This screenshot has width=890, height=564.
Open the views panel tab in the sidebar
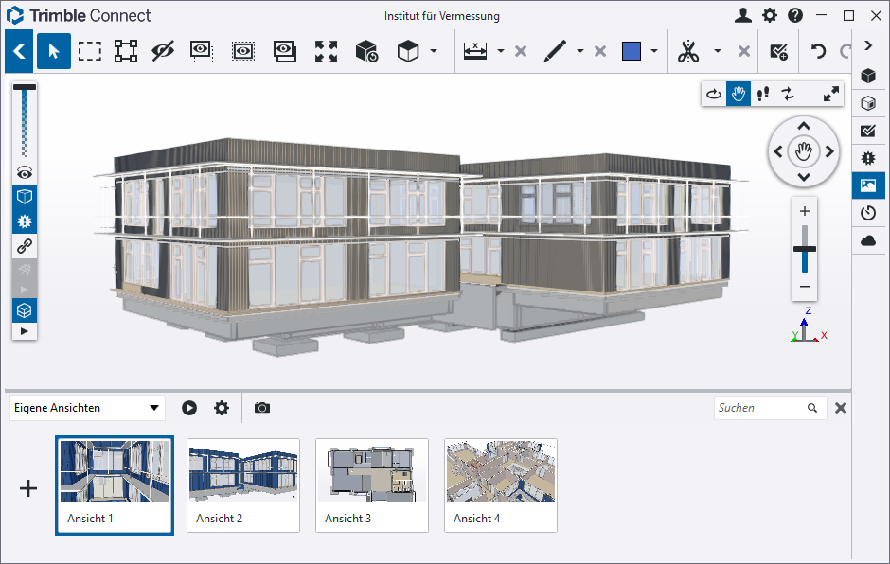click(868, 185)
